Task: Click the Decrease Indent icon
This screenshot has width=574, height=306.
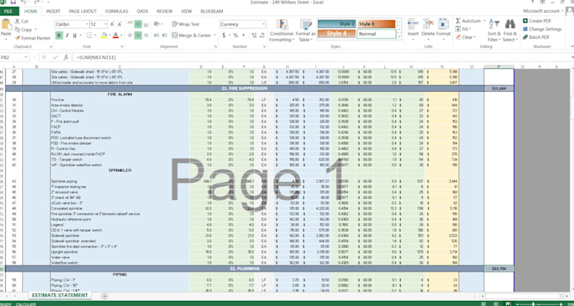Action: pos(156,35)
